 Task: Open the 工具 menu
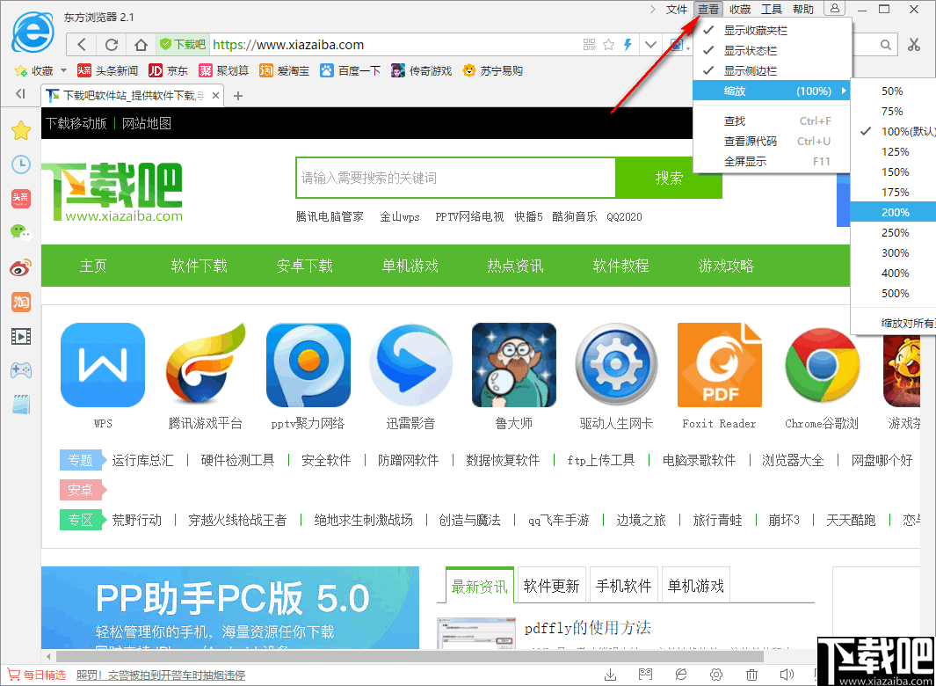(772, 10)
